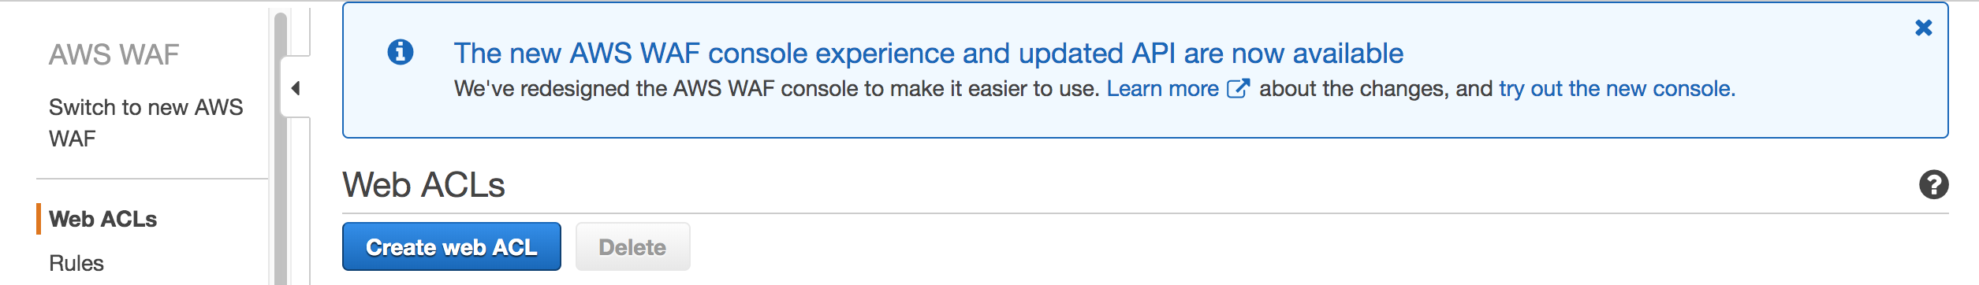Click the divider line under Web ACLs heading

click(1145, 213)
